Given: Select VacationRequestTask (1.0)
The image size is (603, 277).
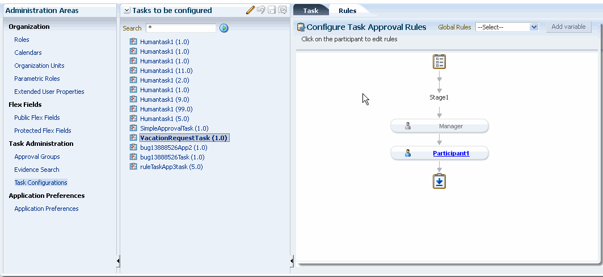Looking at the screenshot, I should point(184,137).
